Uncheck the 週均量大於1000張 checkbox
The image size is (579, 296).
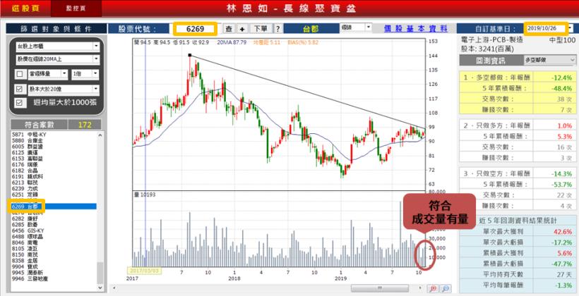click(20, 103)
